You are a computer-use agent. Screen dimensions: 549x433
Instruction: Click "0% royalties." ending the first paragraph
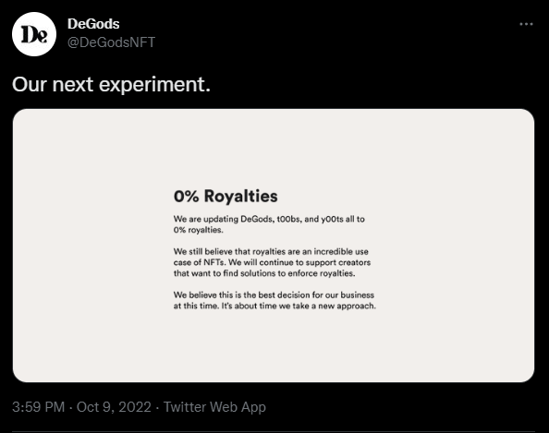(198, 230)
